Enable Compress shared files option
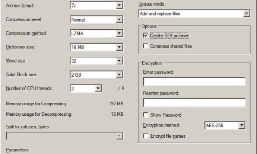This screenshot has height=154, width=257. [x=146, y=46]
